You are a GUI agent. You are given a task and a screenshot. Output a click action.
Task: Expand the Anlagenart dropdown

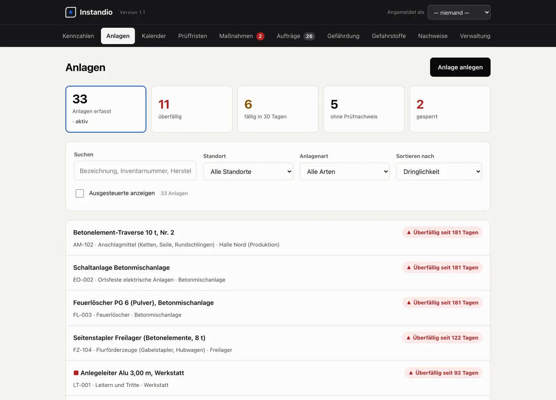click(x=344, y=172)
